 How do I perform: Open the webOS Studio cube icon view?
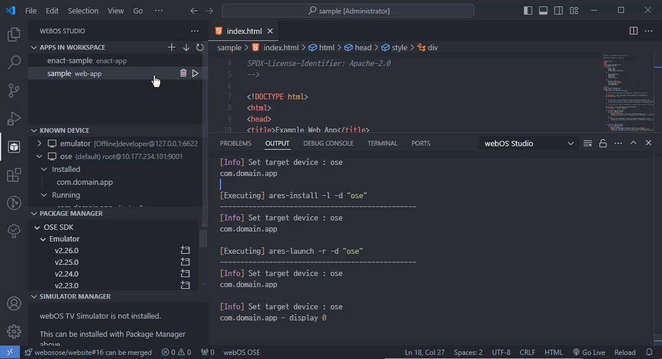[x=14, y=147]
